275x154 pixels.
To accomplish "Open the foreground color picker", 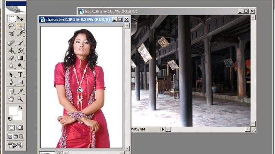I will click(13, 111).
